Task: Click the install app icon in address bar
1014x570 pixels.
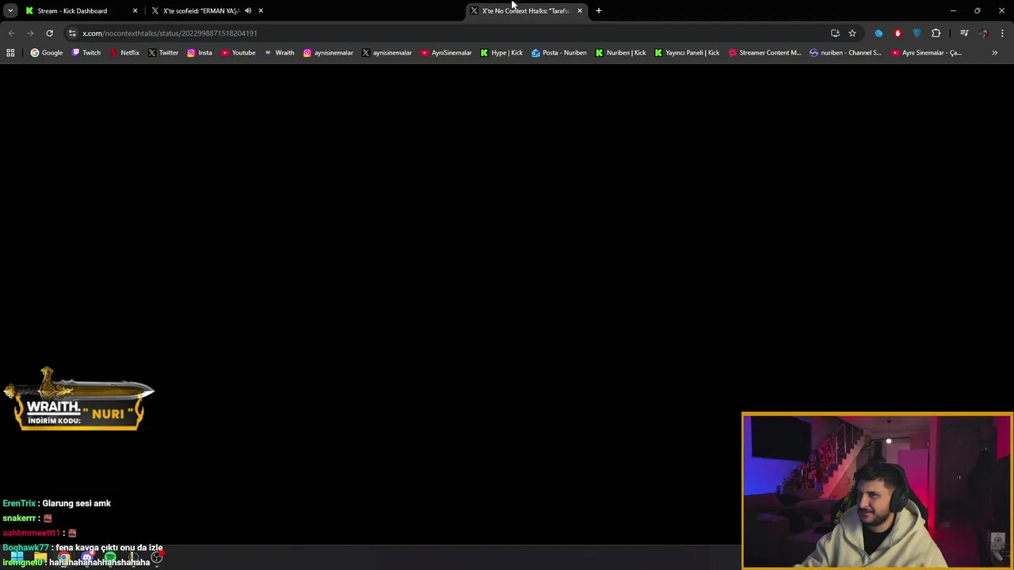Action: (x=835, y=33)
